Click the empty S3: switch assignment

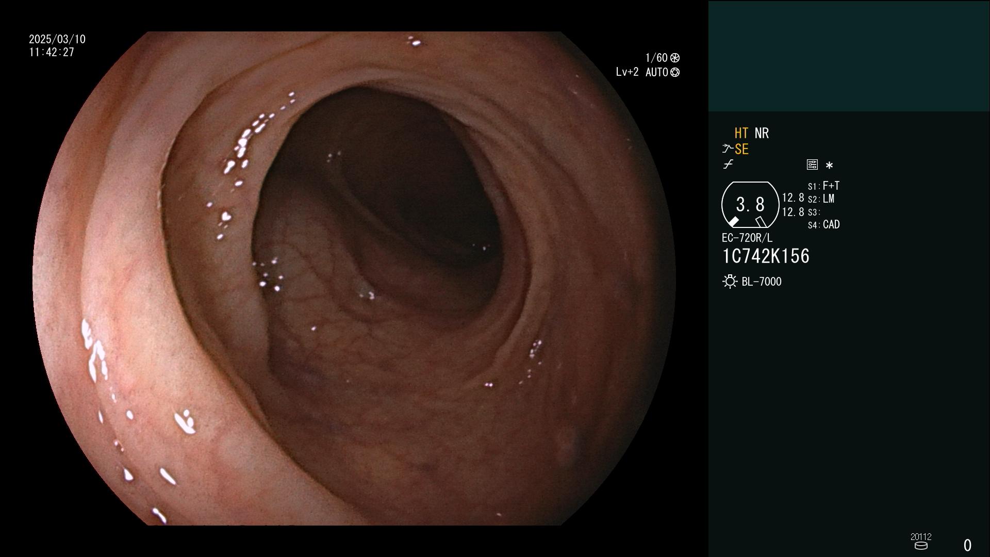814,212
